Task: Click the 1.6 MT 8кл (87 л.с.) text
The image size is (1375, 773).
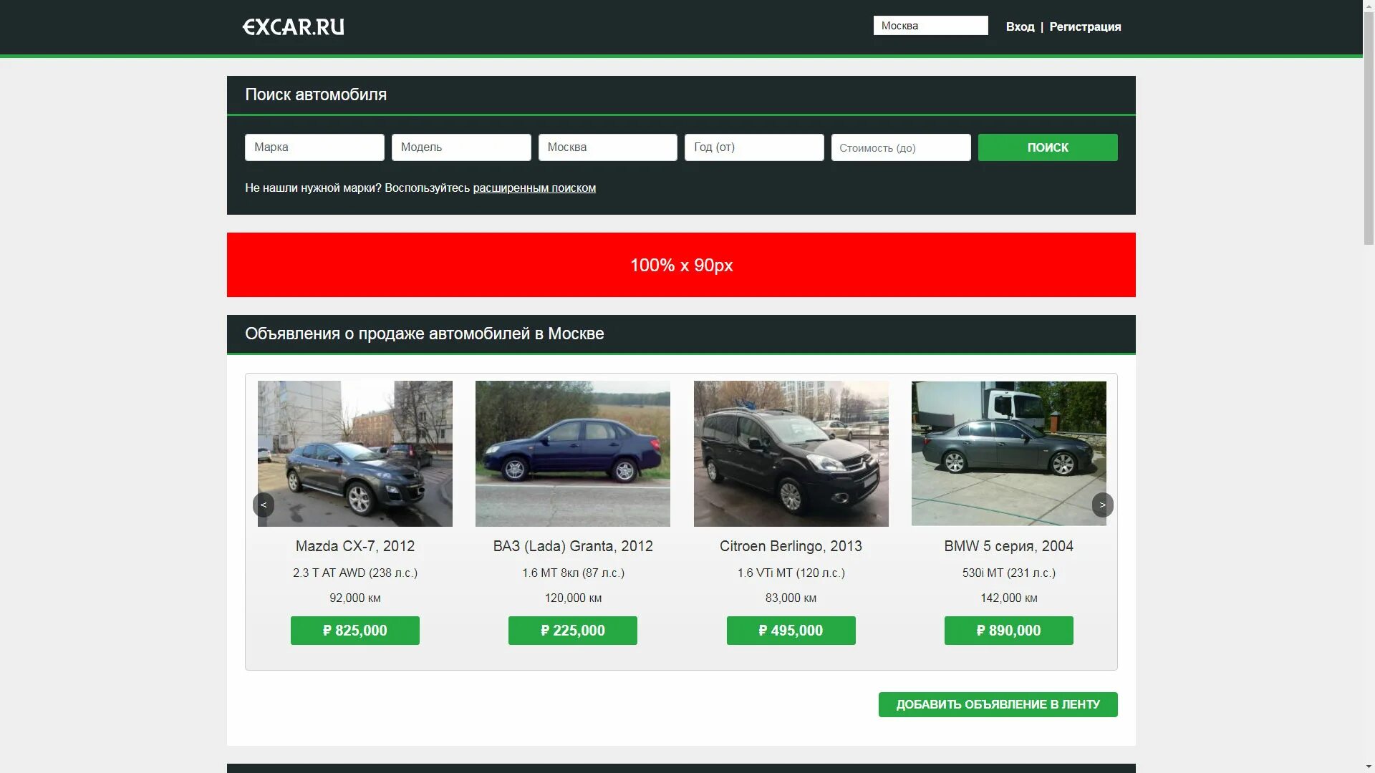Action: point(573,573)
